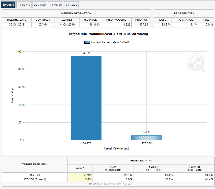Click the hatched 175-200 probability bar

click(x=146, y=138)
